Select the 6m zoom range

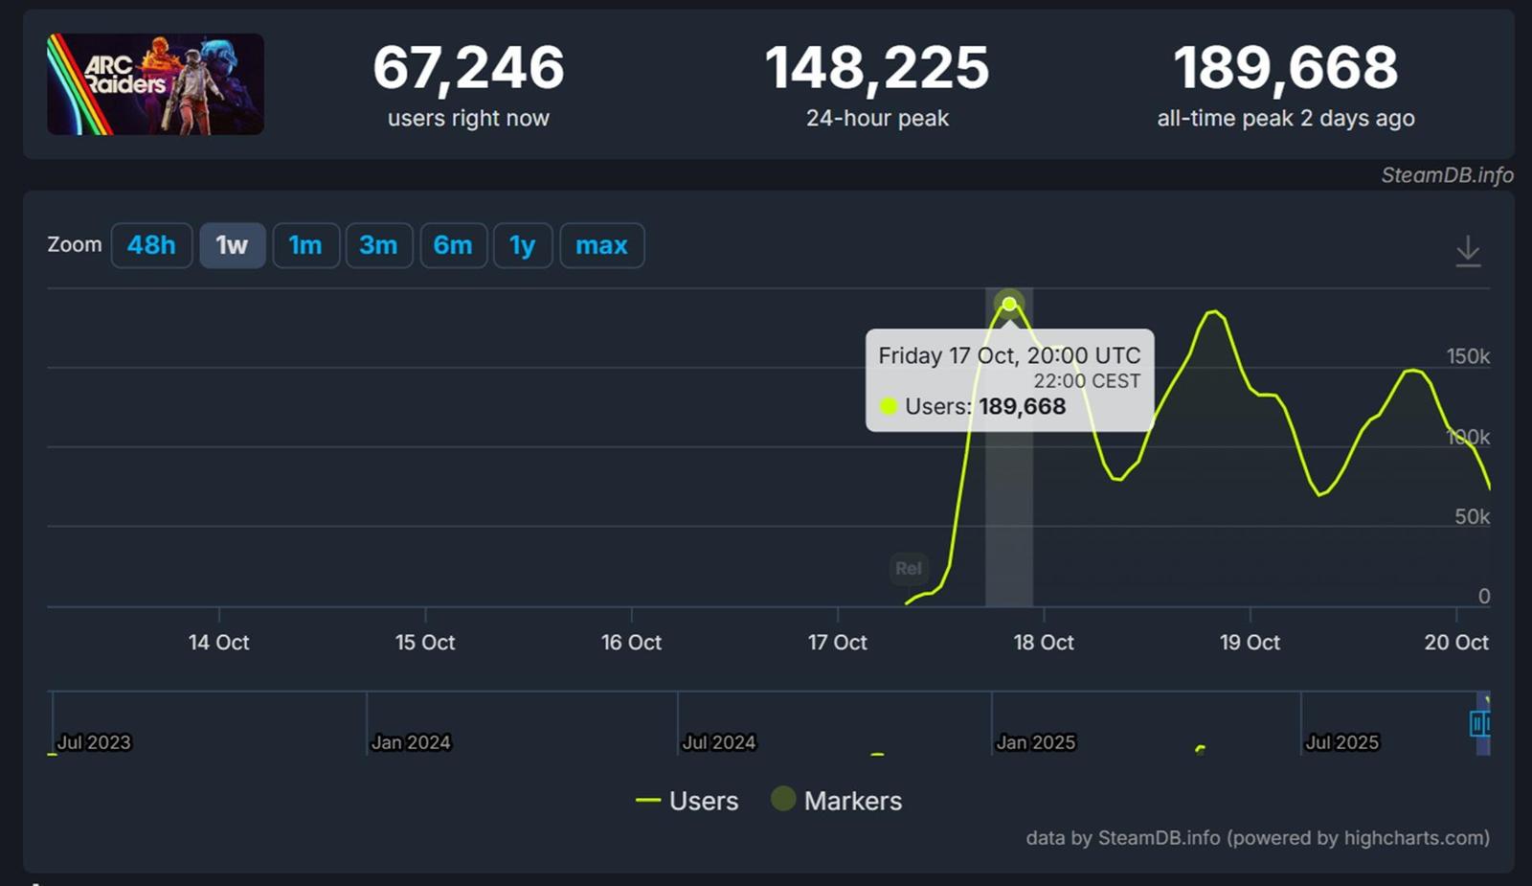click(453, 245)
